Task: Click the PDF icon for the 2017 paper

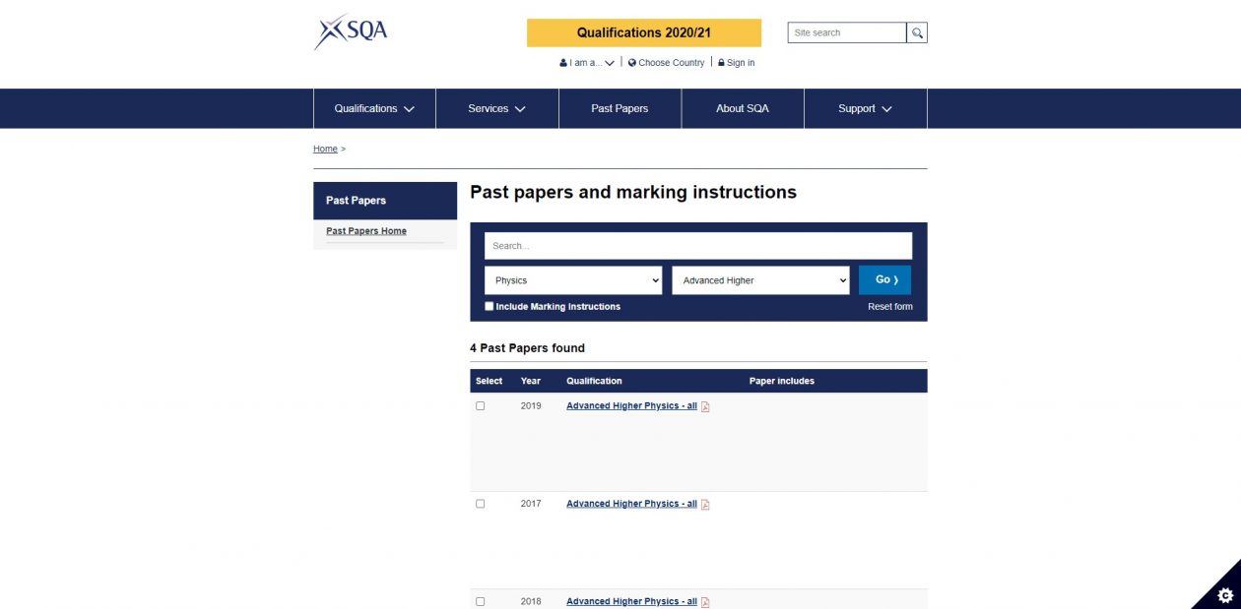Action: [x=705, y=505]
